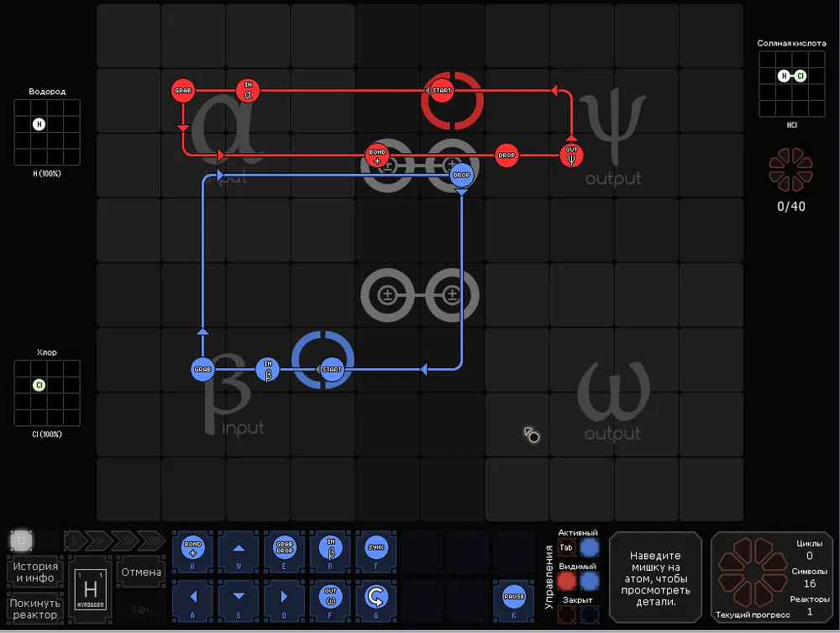Select the Bond+ instruction in the toolbar
This screenshot has width=840, height=633.
193,550
